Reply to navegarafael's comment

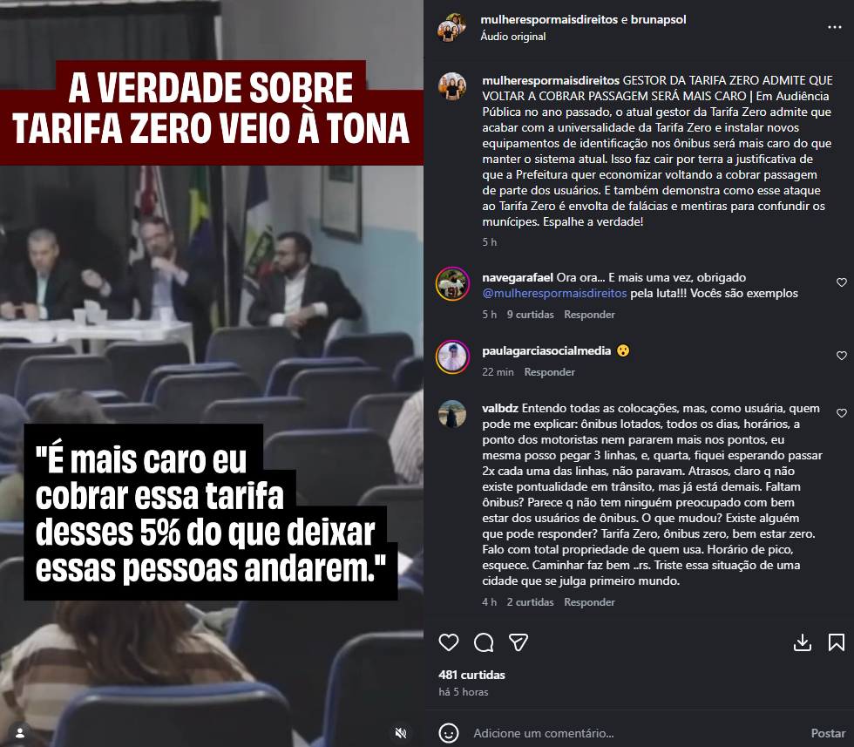click(589, 315)
